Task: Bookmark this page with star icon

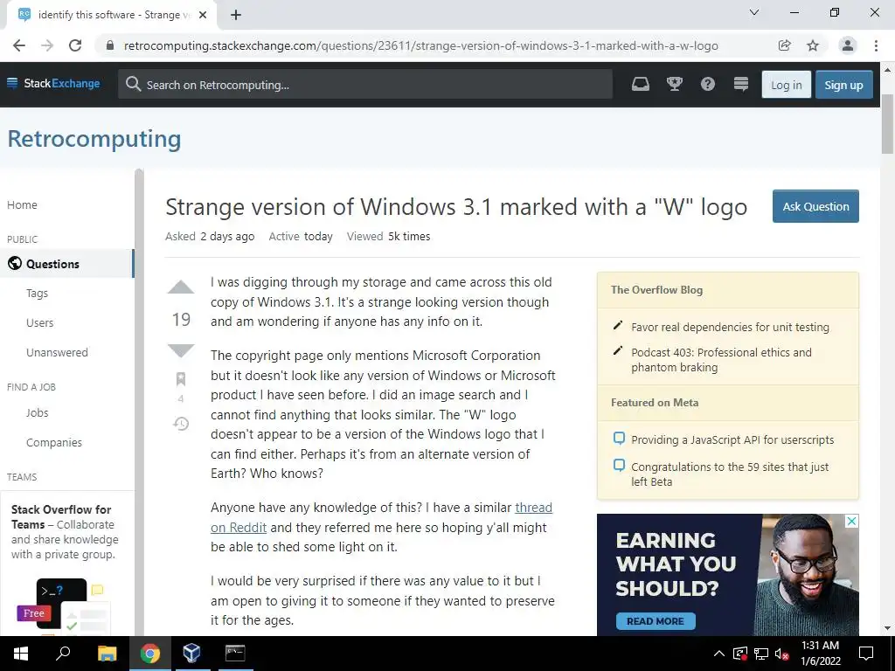Action: (813, 45)
